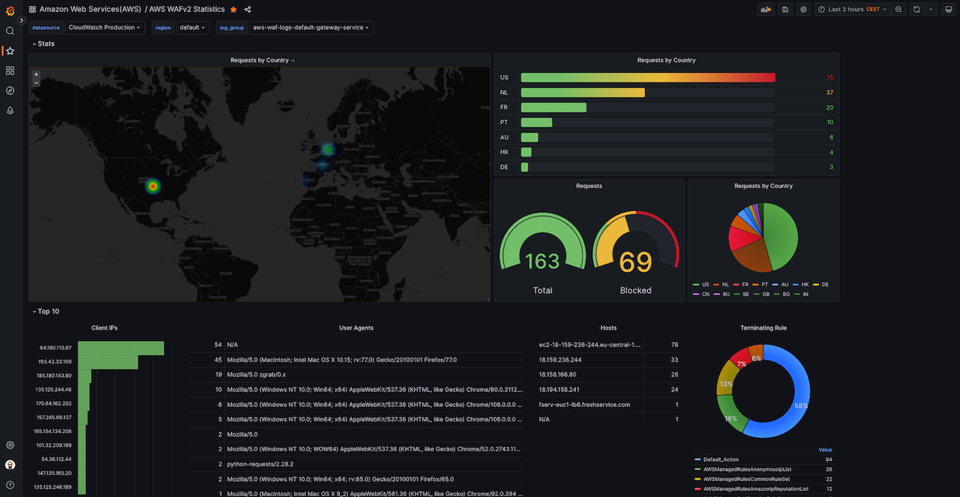Open the CloudWatch Production datasource dropdown
This screenshot has width=960, height=497.
pos(104,28)
